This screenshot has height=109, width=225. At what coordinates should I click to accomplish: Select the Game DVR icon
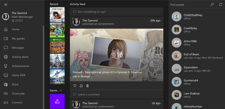click(6, 75)
